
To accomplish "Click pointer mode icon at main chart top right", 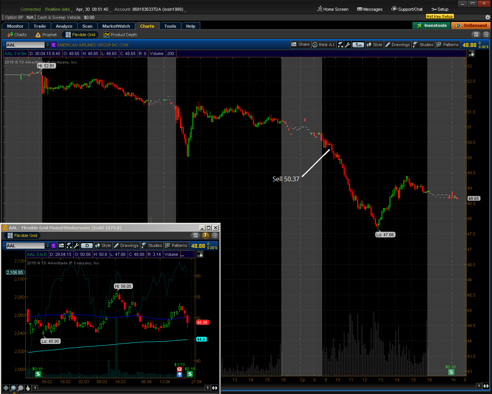I will pyautogui.click(x=471, y=53).
